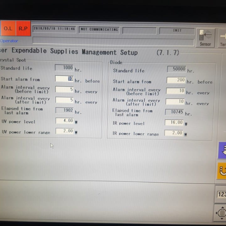Click the blue download arrow icon
This screenshot has width=226, height=226.
223,150
